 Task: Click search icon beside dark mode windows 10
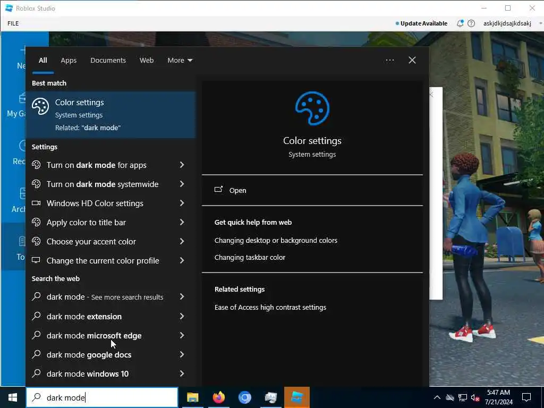click(x=36, y=373)
